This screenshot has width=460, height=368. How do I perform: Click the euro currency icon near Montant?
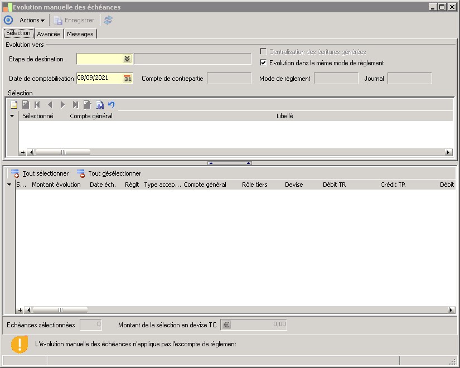click(x=226, y=325)
